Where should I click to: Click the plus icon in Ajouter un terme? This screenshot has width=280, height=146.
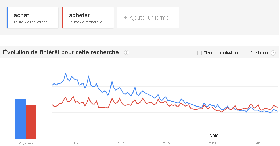coord(125,17)
